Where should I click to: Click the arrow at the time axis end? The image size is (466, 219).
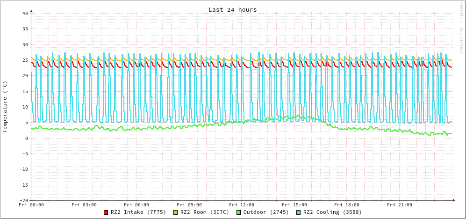point(453,200)
